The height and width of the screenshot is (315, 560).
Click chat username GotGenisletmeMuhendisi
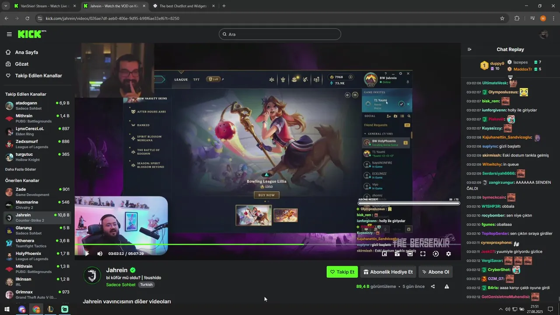(x=505, y=297)
